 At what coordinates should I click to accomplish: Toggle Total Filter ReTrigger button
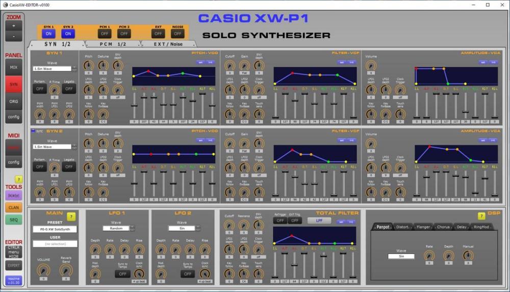[279, 221]
